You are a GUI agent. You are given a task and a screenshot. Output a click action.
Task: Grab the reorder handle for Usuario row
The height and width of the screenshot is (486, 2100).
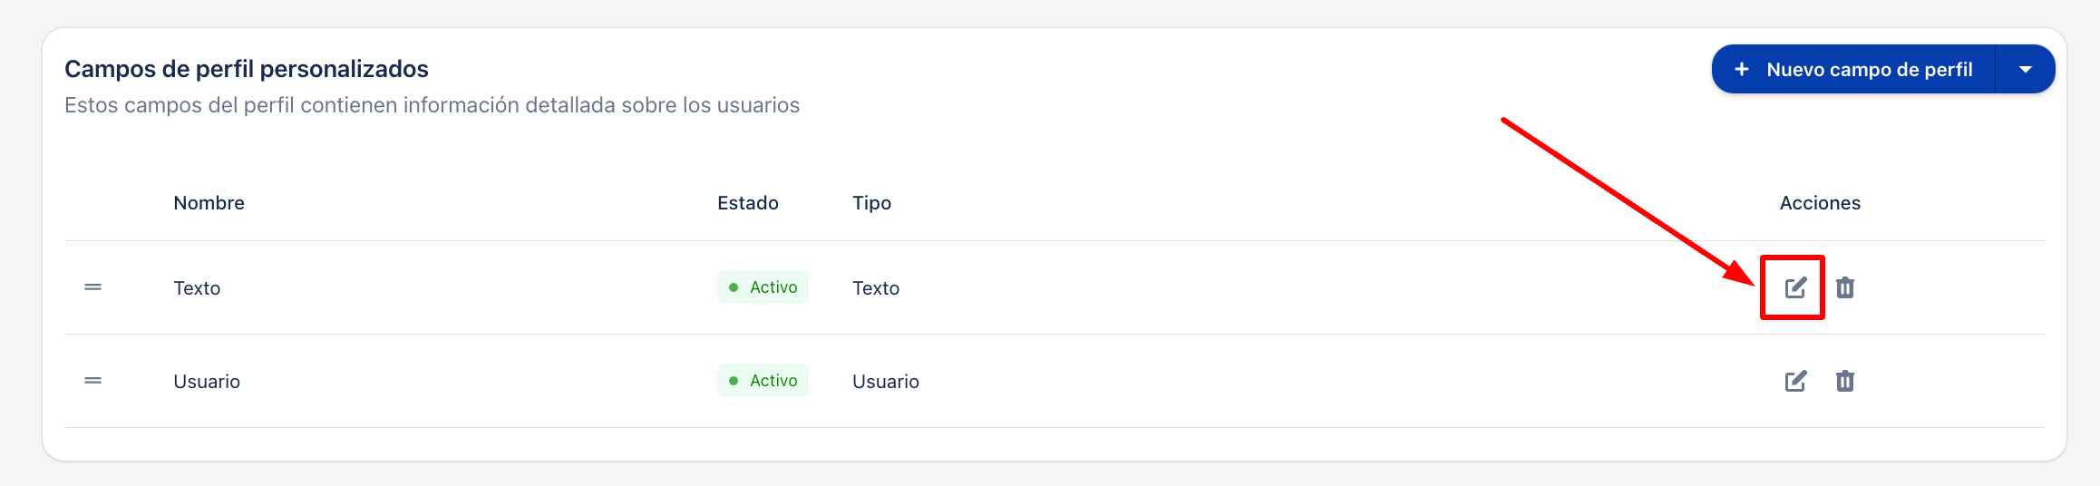pos(92,381)
